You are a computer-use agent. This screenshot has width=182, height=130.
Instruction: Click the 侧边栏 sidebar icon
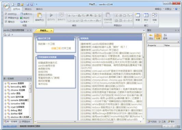tap(22, 18)
